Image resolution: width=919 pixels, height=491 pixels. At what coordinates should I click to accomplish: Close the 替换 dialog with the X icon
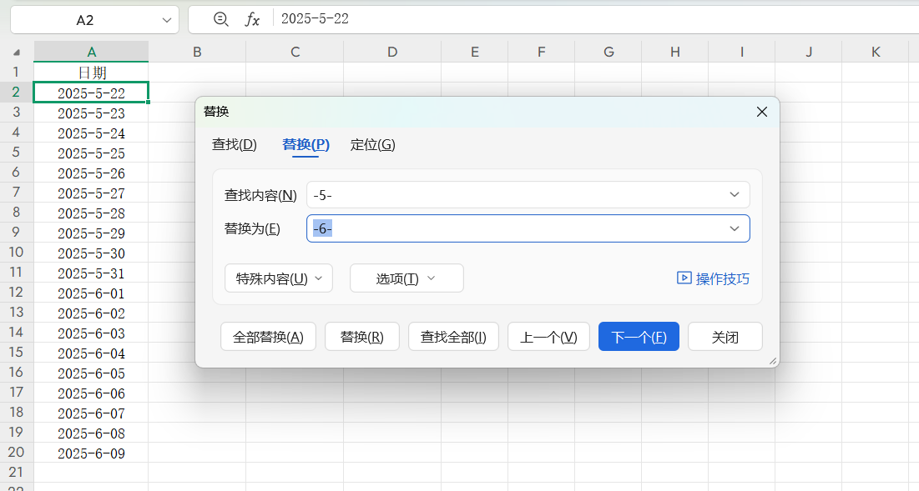(x=760, y=111)
